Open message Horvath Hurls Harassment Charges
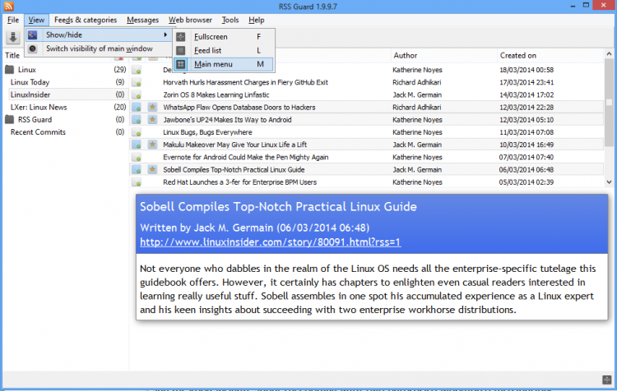 pyautogui.click(x=245, y=82)
